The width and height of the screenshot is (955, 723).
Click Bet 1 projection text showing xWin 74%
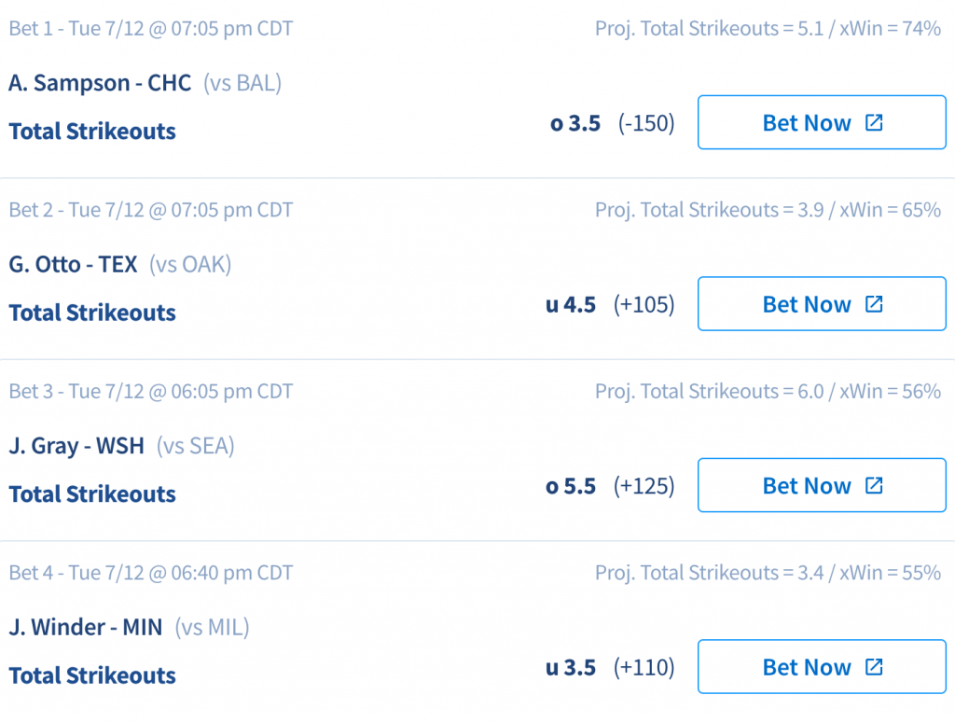pyautogui.click(x=768, y=29)
